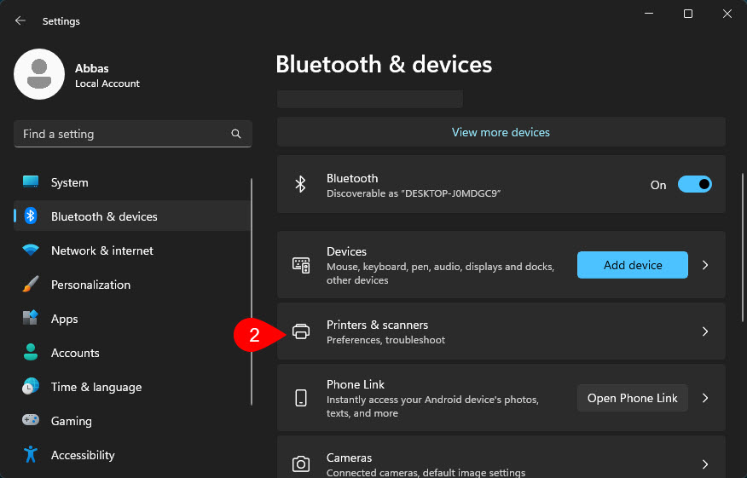The width and height of the screenshot is (747, 478).
Task: Click the Abbas profile avatar
Action: pos(39,74)
